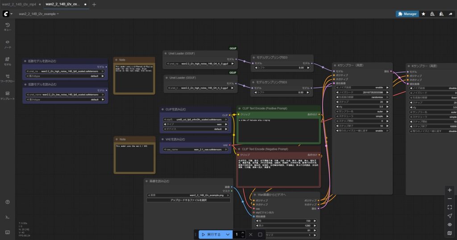
Task: Increase the first shift value 8.00 arrow
Action: click(308, 67)
